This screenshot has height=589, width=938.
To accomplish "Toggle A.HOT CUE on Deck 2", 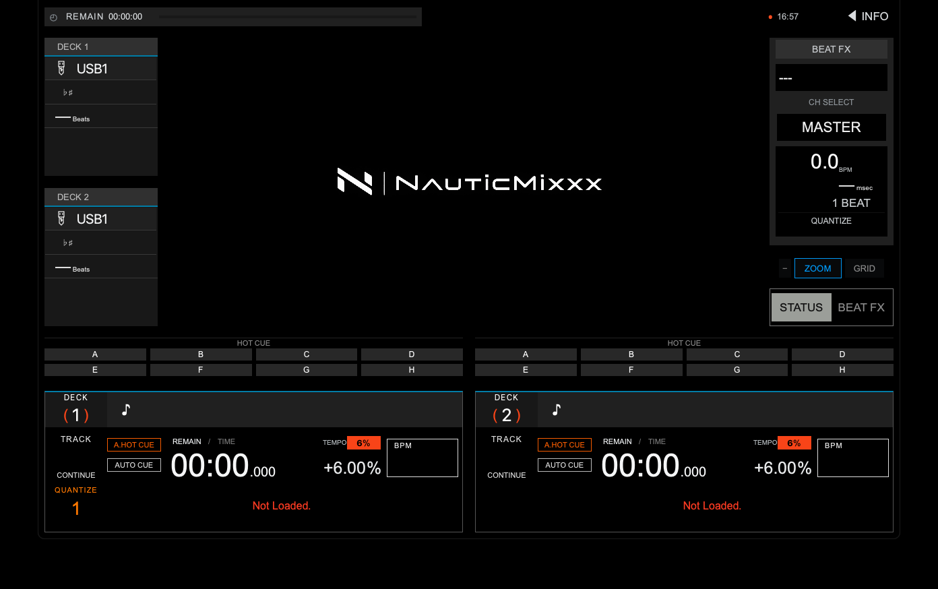I will pos(565,445).
